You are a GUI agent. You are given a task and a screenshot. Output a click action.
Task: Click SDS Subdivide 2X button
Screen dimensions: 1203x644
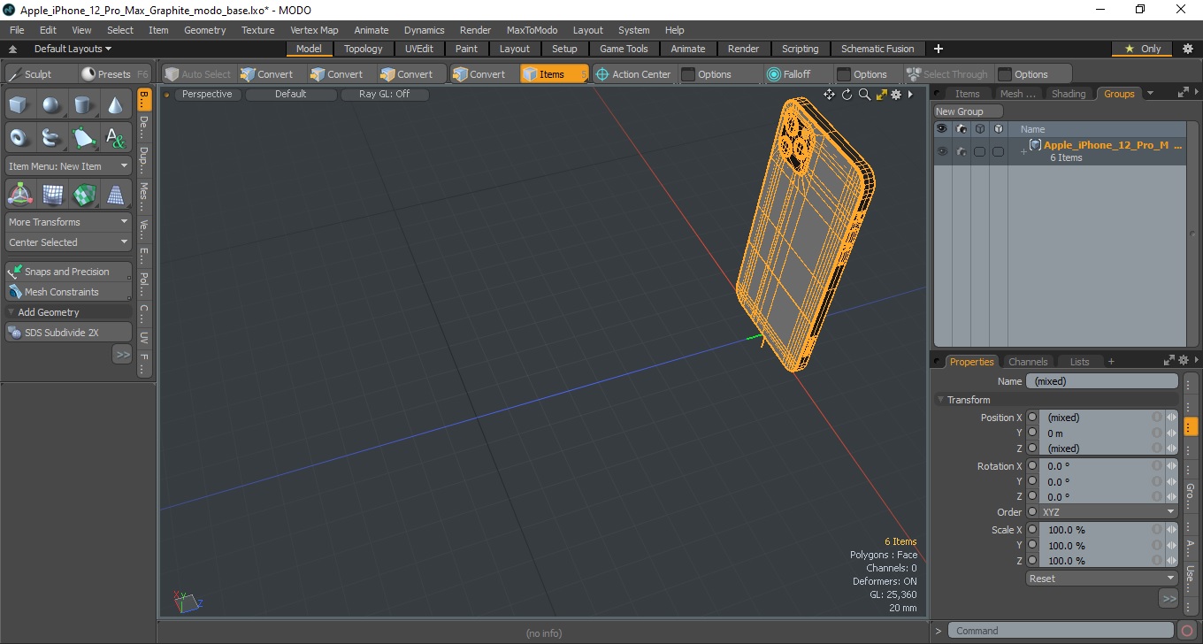click(68, 333)
